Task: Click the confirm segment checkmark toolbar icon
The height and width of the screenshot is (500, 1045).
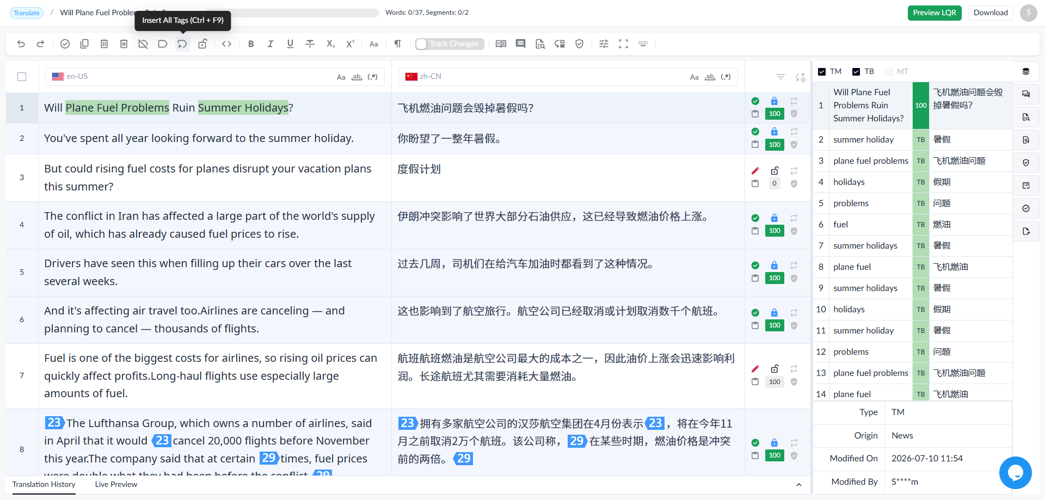Action: point(65,44)
